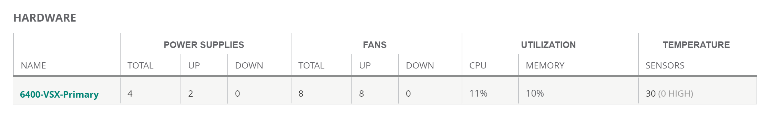
Task: Click the 11% CPU utilization value
Action: click(478, 94)
